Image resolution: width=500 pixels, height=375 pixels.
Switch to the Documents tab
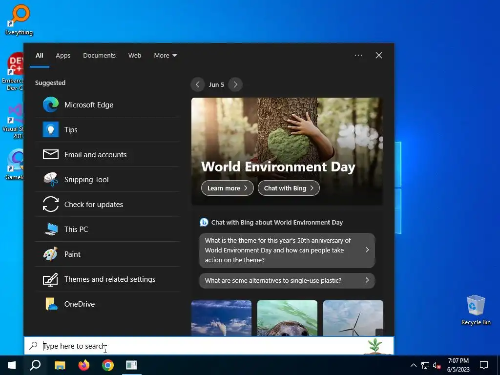pos(99,56)
